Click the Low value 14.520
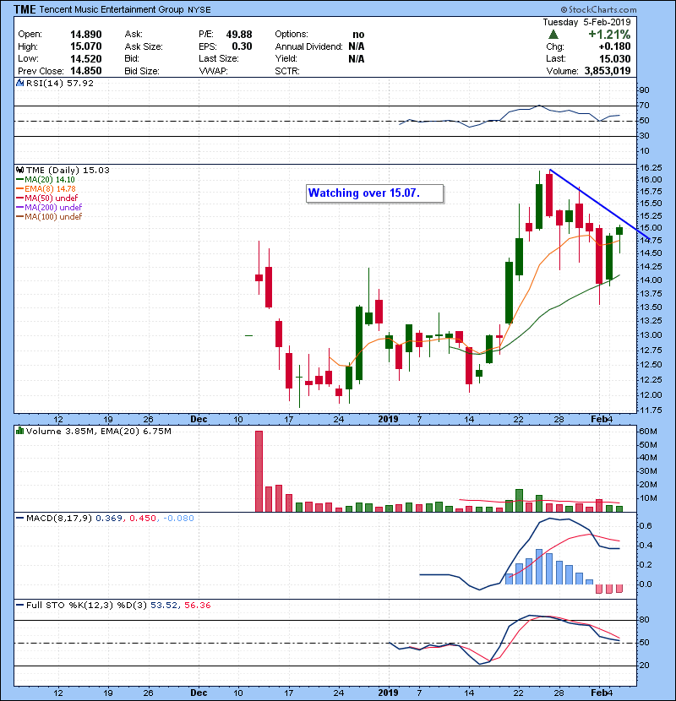 tap(86, 58)
